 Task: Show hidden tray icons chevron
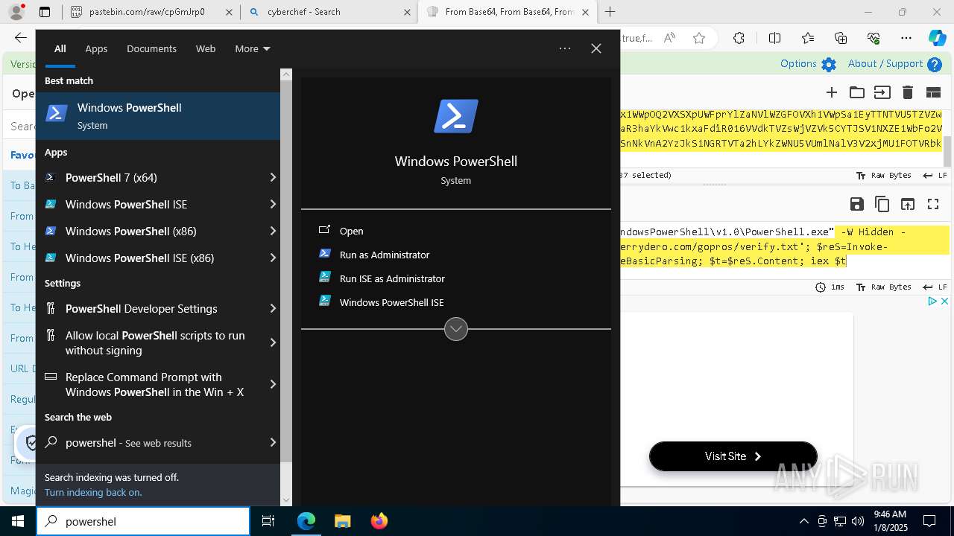803,521
